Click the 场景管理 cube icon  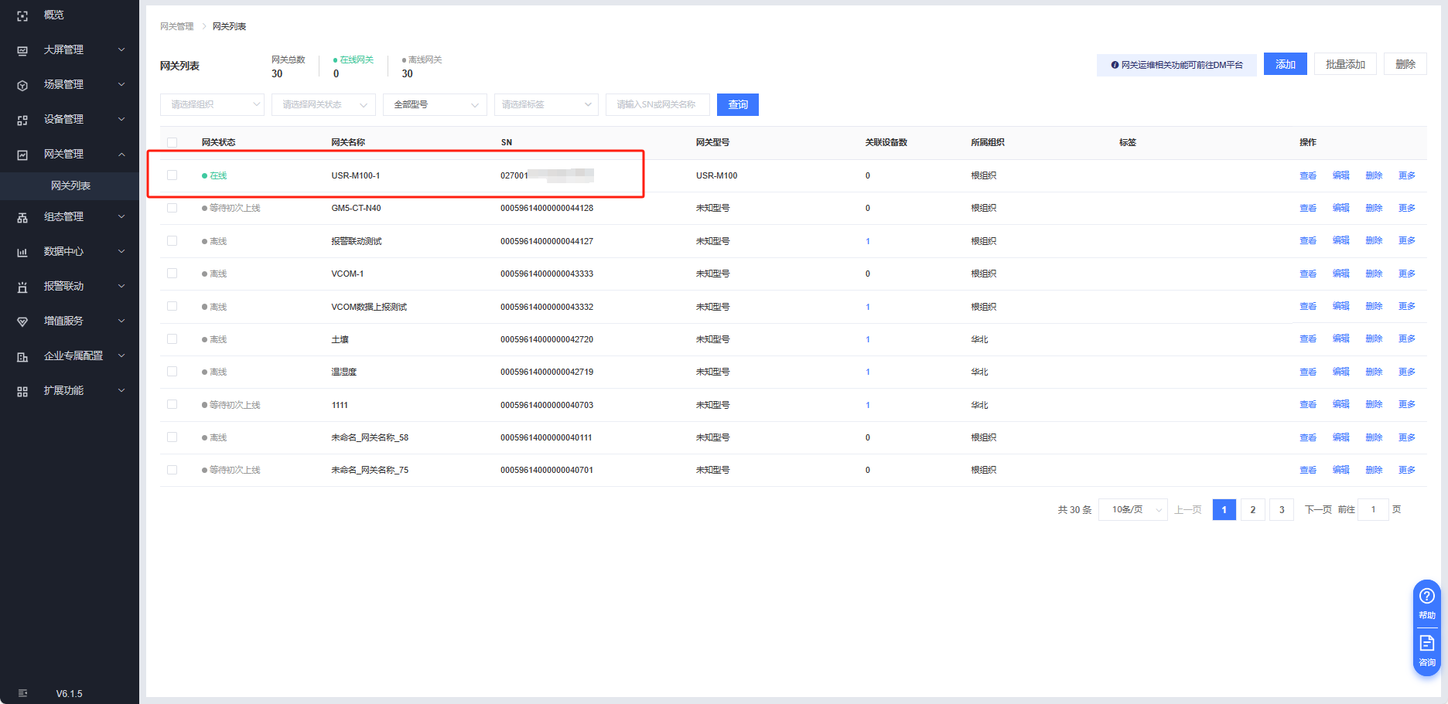(x=22, y=85)
